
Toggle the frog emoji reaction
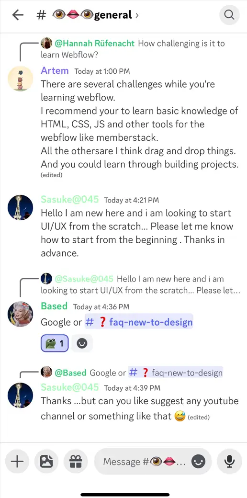point(55,343)
